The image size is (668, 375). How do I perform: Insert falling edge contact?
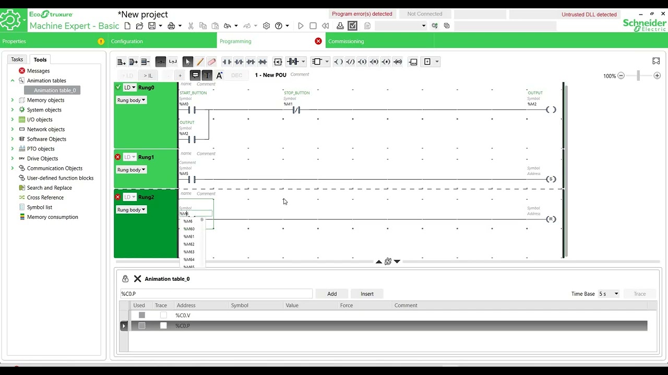pos(263,61)
